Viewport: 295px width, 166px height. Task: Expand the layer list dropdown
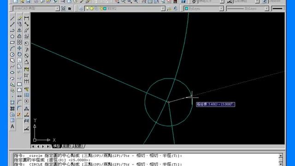163,8
